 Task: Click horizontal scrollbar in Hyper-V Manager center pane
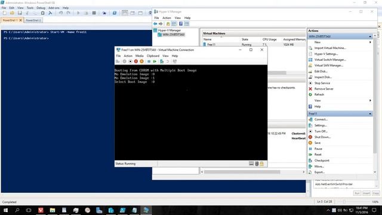(242, 172)
